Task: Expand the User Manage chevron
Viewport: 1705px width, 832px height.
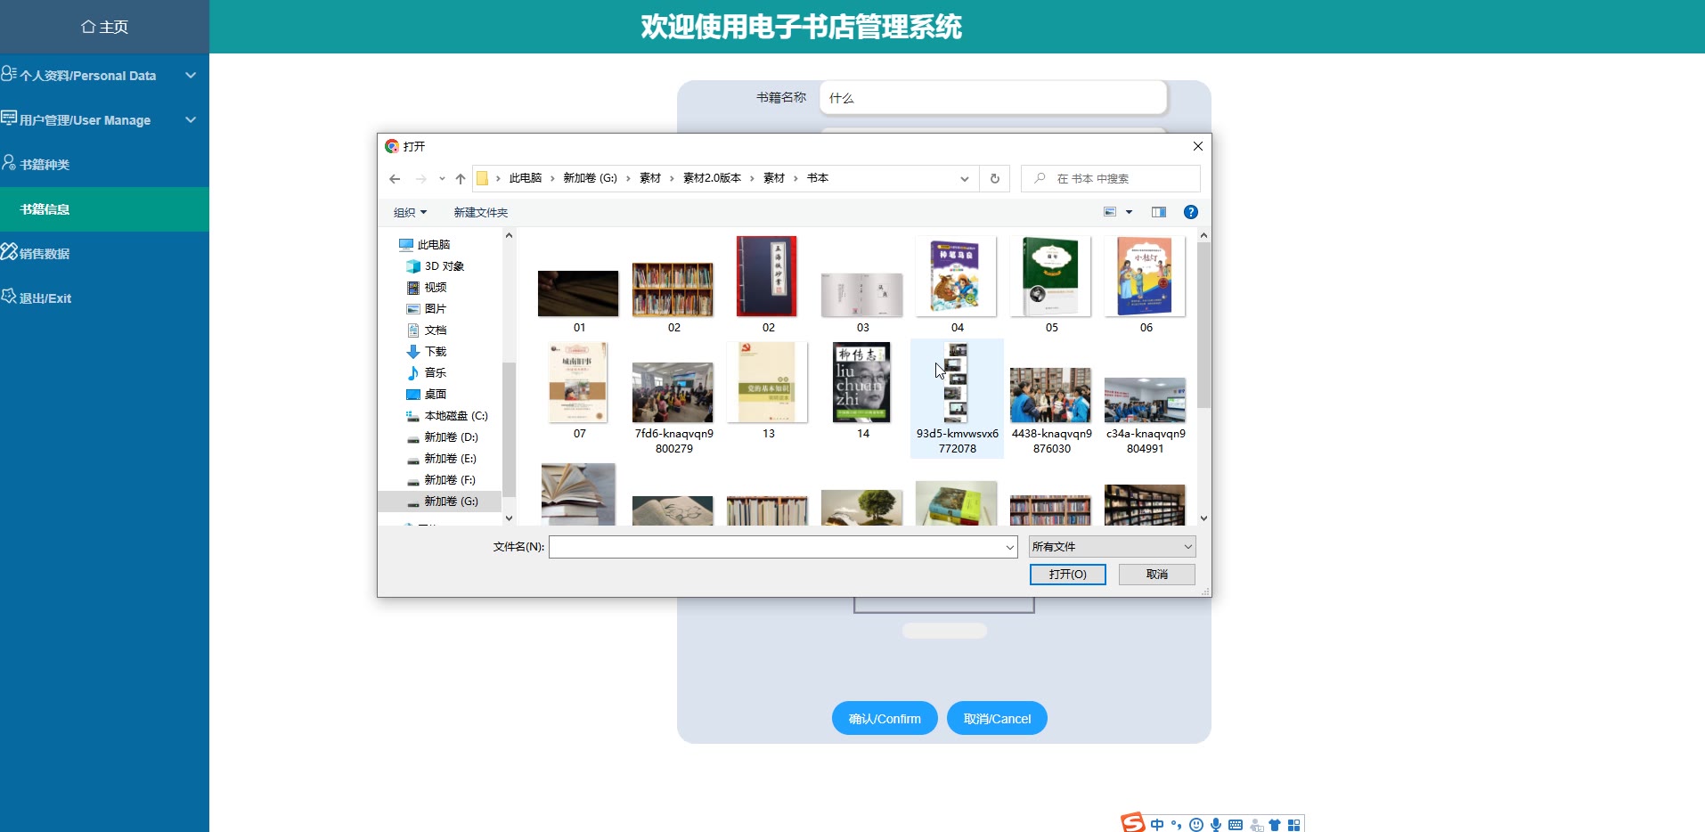Action: pos(191,120)
